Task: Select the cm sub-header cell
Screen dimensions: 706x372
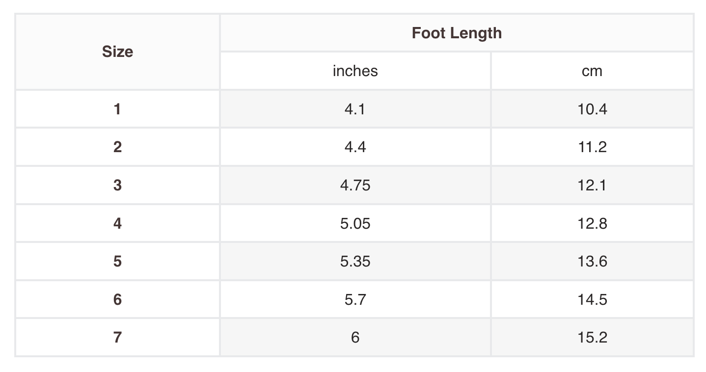Action: [x=592, y=71]
